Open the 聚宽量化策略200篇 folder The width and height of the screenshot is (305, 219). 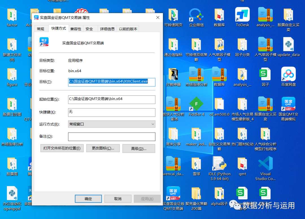tap(196, 199)
